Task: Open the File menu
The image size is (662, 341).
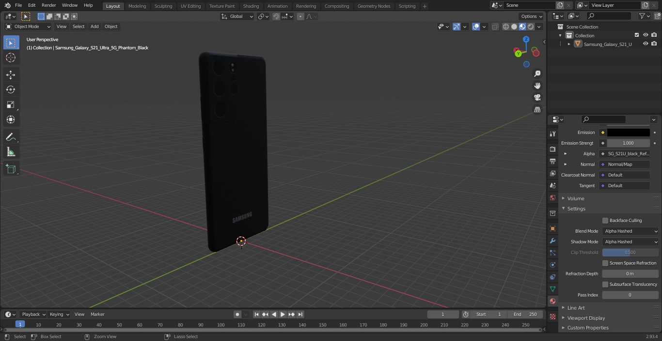Action: tap(18, 5)
